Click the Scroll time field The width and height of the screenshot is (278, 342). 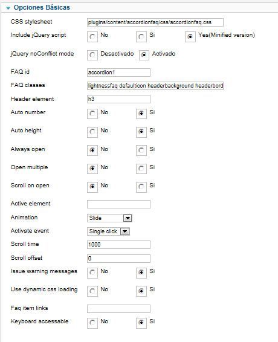pos(118,245)
